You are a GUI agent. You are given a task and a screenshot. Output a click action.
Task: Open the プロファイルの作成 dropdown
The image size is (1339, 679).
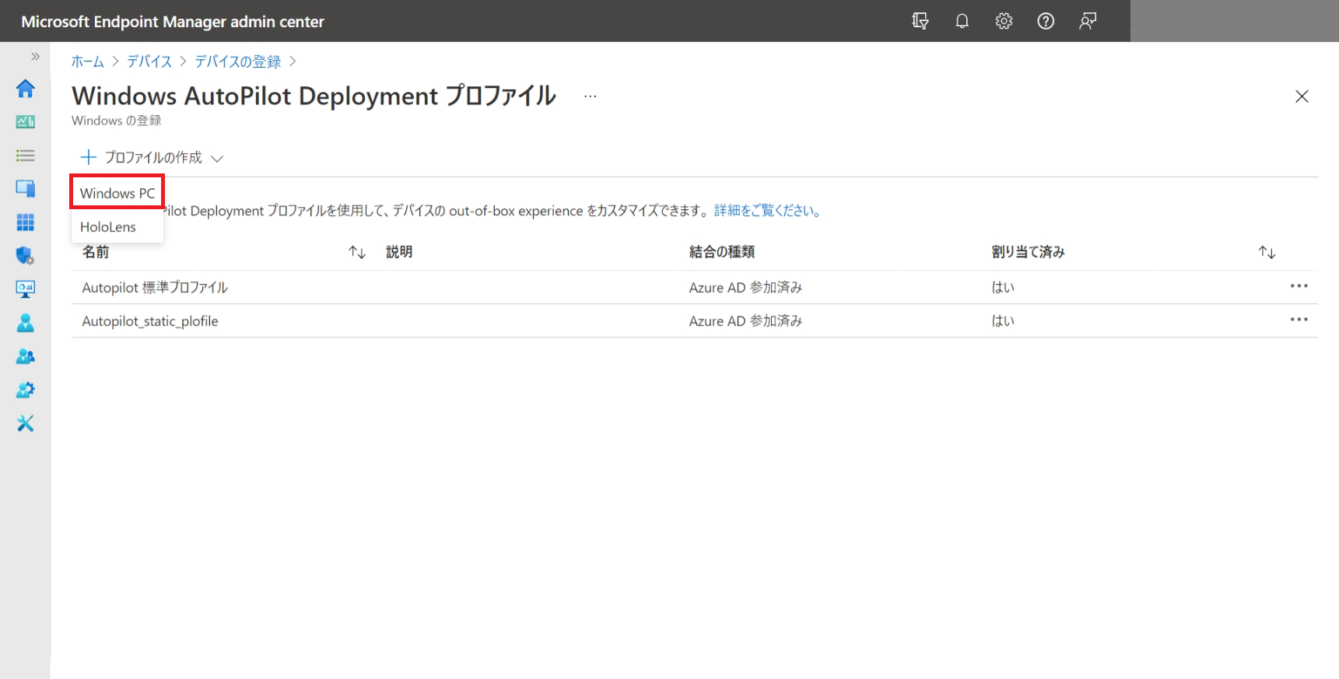(152, 157)
